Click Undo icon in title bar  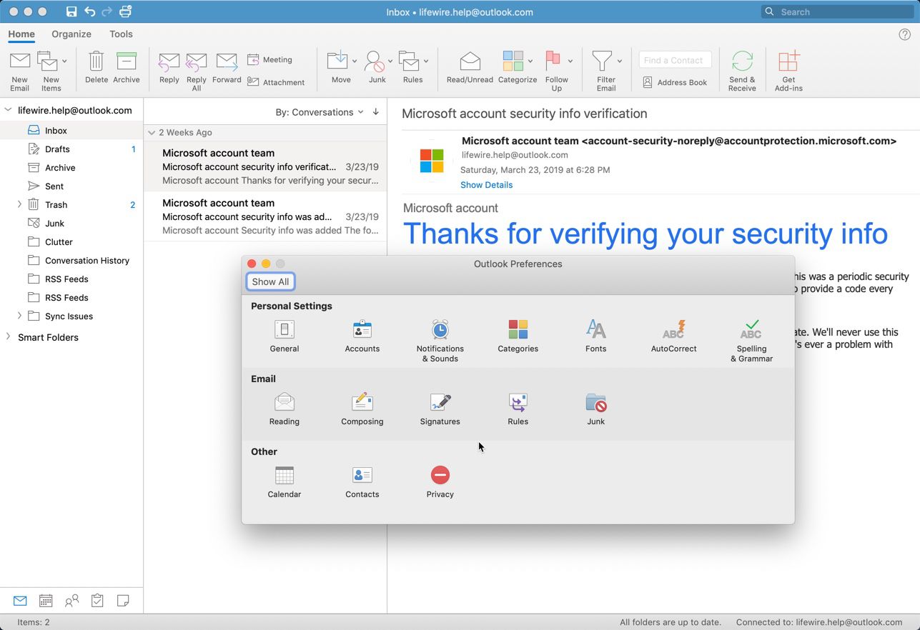(89, 11)
